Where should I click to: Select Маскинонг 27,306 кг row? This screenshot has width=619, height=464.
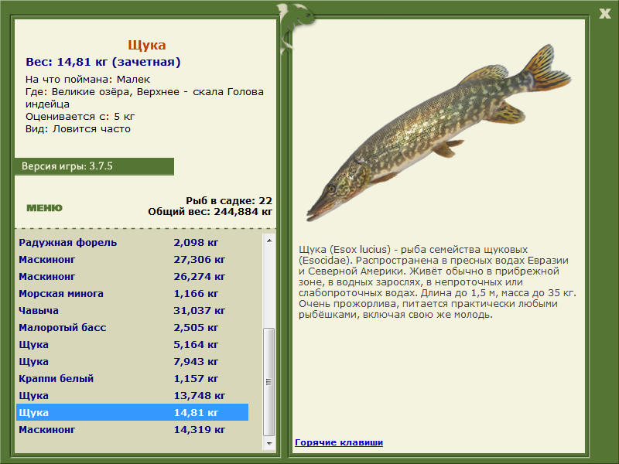(x=132, y=259)
